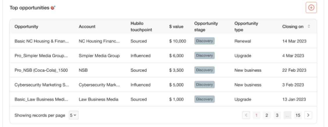Jump to page 15
This screenshot has height=127, width=328.
(x=298, y=115)
